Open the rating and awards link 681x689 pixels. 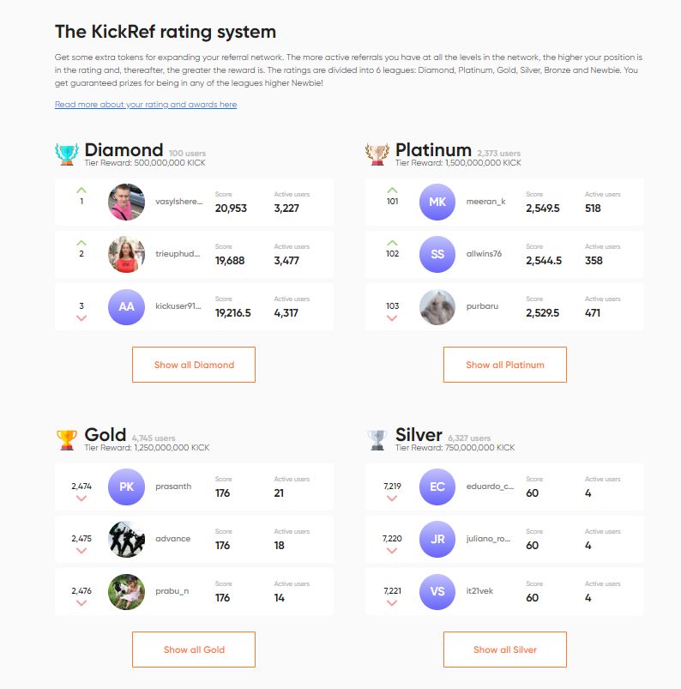pyautogui.click(x=146, y=105)
